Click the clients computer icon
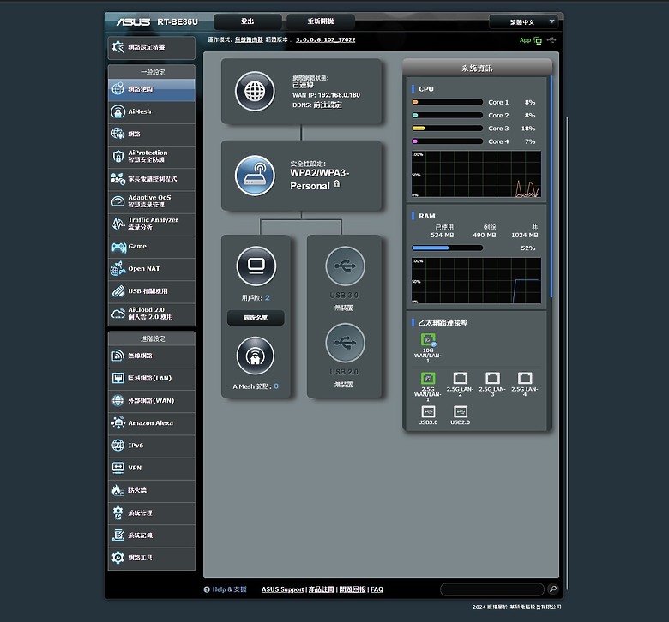Image resolution: width=669 pixels, height=622 pixels. [x=256, y=266]
